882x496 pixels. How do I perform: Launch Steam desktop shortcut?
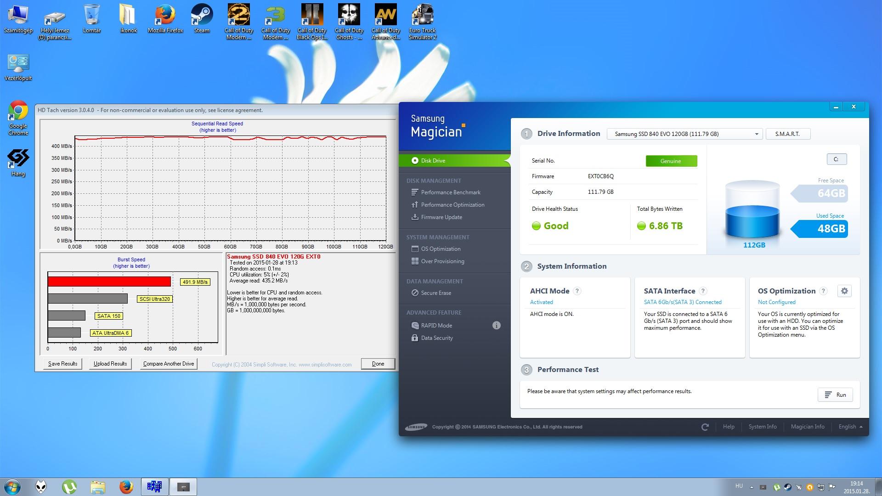[202, 18]
